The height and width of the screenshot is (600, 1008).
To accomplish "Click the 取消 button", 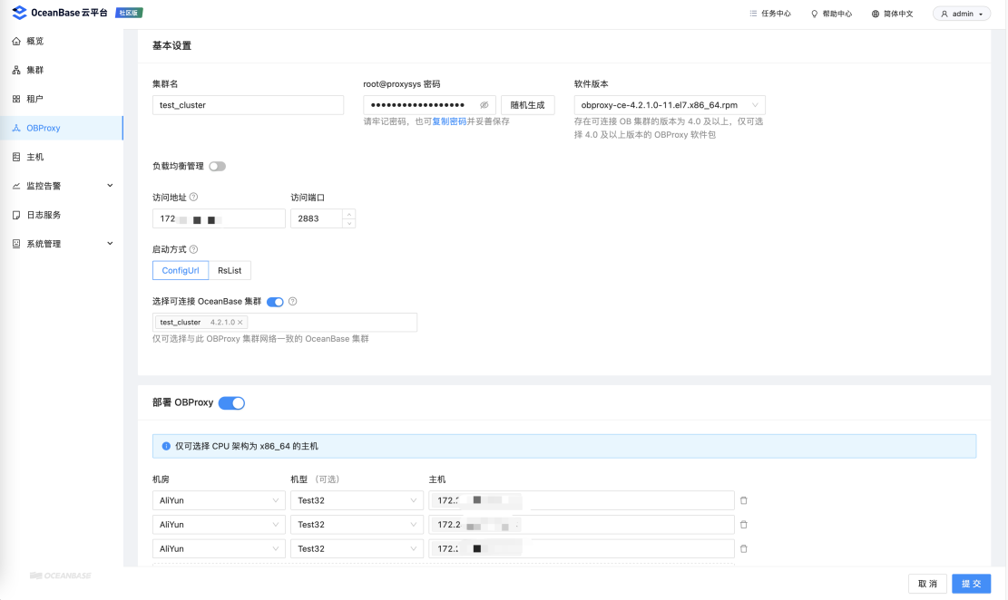I will 927,584.
